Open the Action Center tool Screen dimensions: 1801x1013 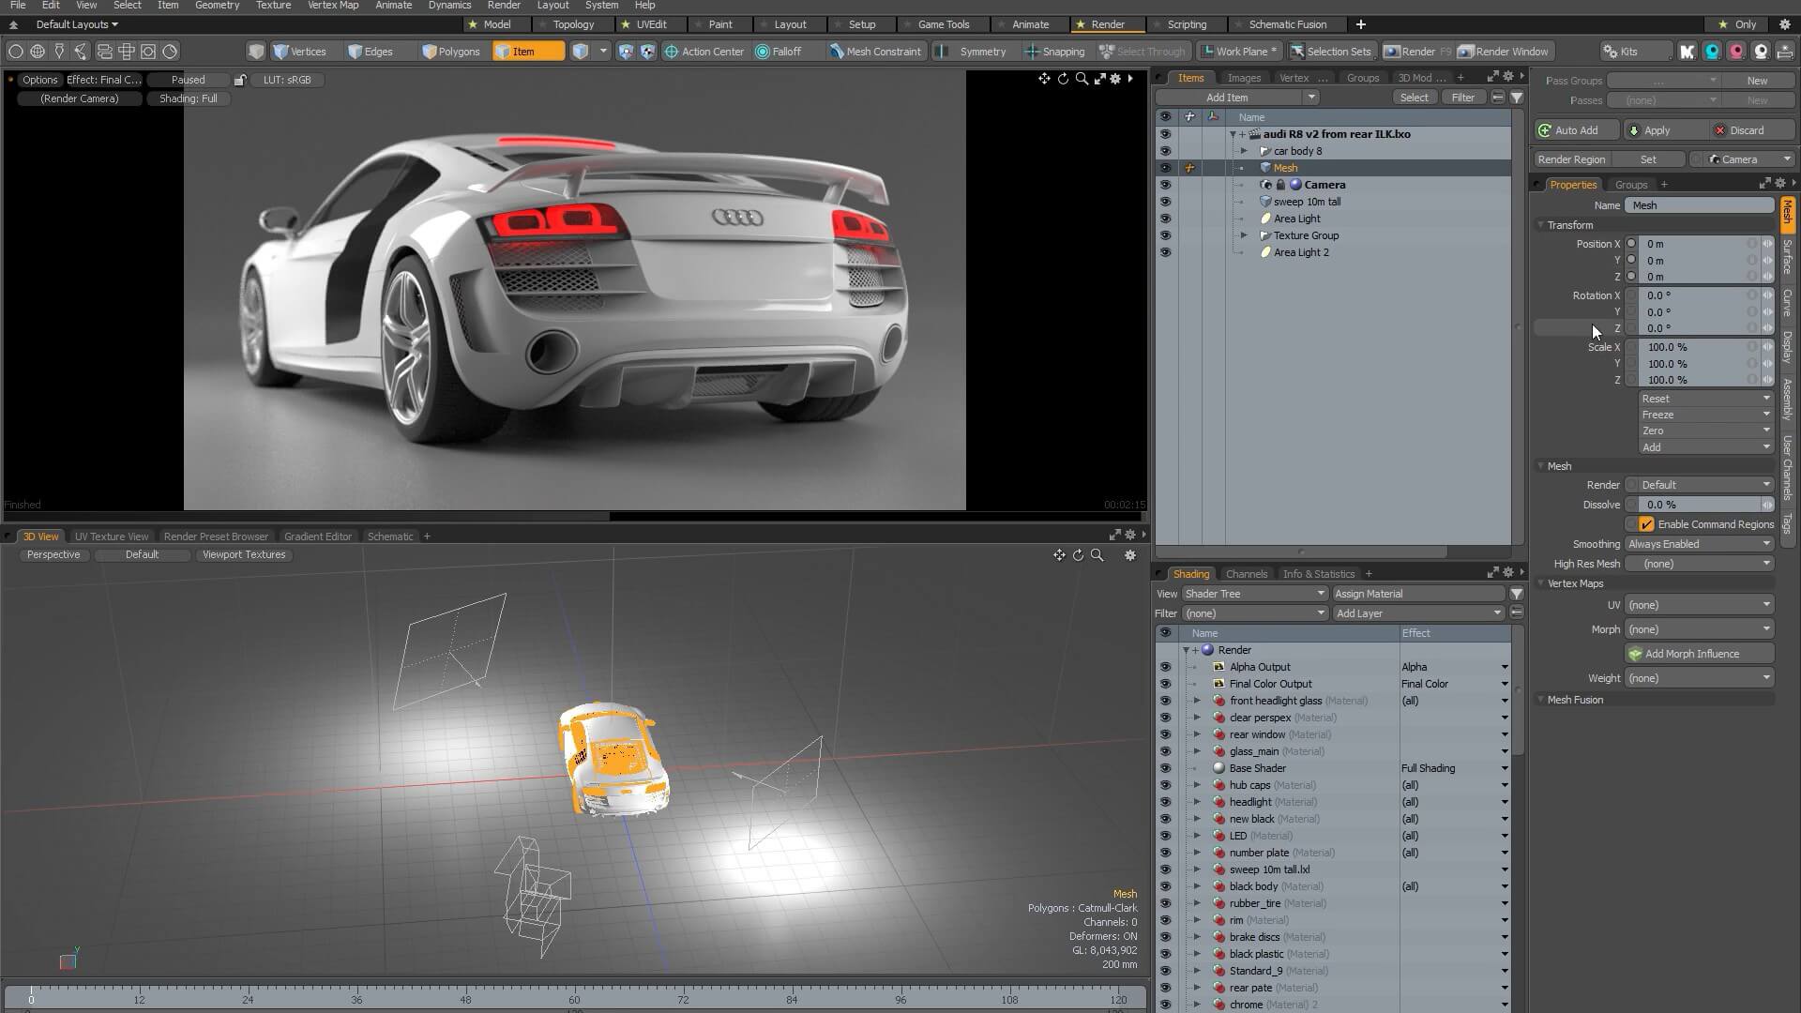coord(704,52)
